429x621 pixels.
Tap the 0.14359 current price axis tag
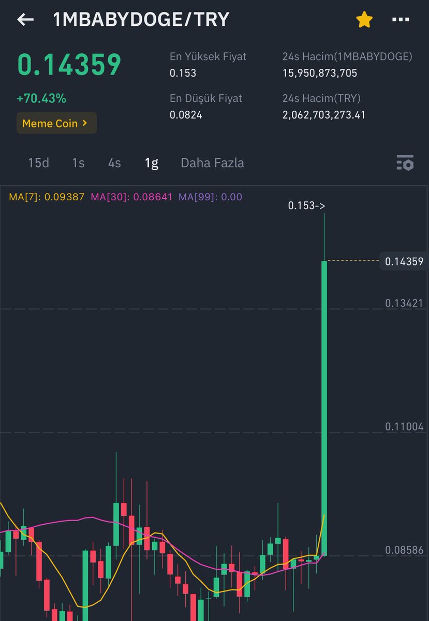[x=404, y=262]
